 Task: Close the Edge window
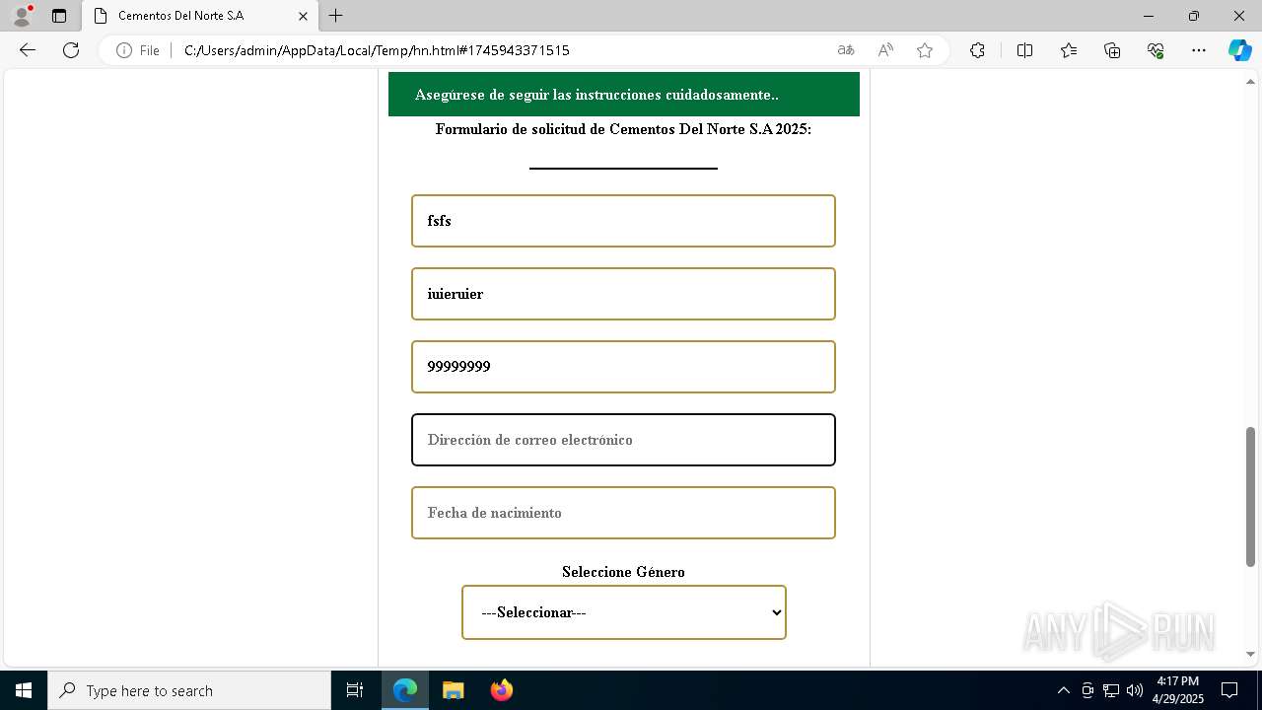click(1239, 16)
